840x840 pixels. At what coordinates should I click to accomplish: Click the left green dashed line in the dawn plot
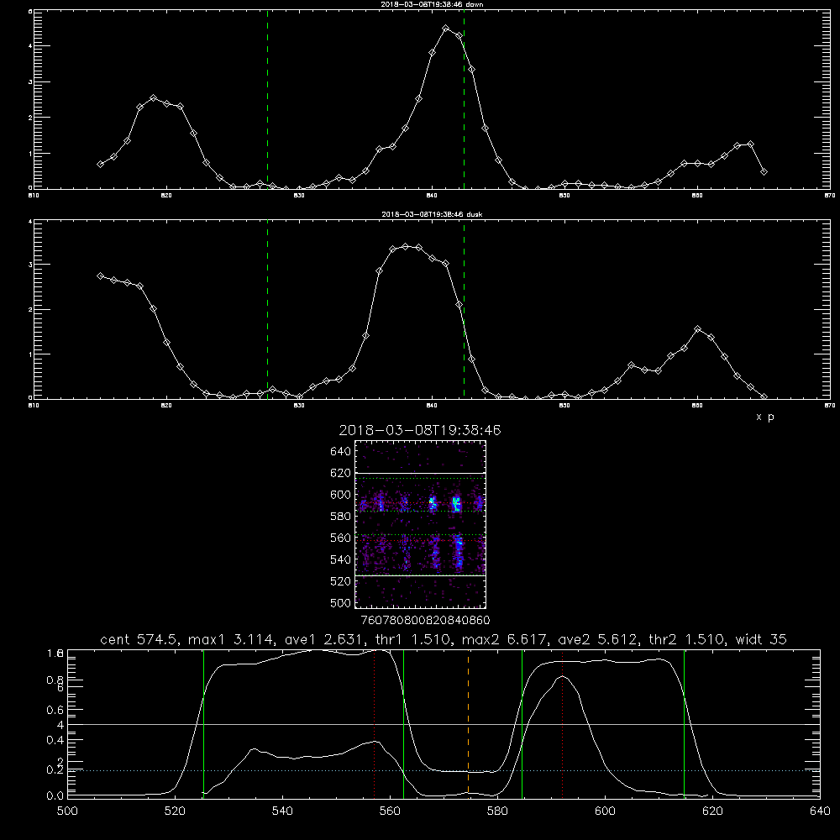click(x=267, y=100)
